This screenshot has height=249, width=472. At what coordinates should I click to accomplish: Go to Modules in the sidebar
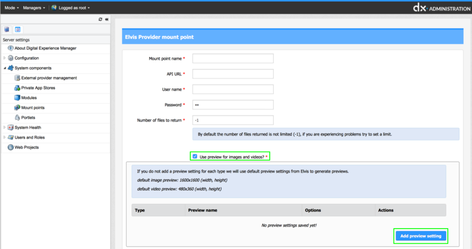[x=29, y=97]
